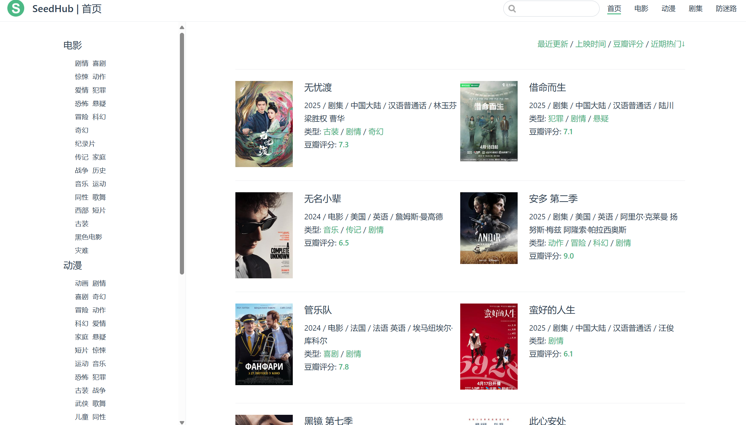Open the 电影 nav item in header
The height and width of the screenshot is (425, 746).
[641, 9]
